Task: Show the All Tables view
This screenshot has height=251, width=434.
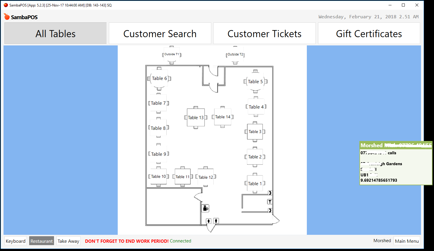Action: (55, 34)
